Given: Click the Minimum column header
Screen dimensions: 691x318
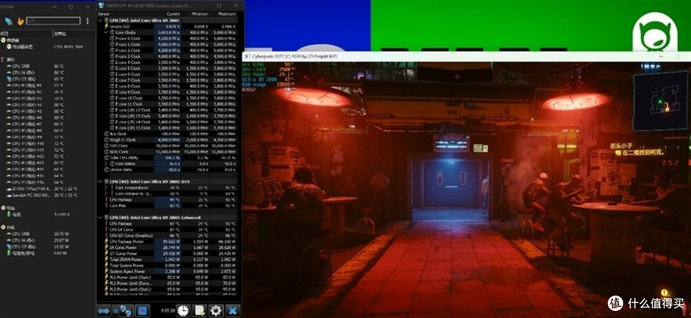Looking at the screenshot, I should point(200,14).
